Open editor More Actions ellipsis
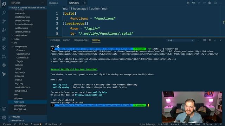 pos(220,3)
